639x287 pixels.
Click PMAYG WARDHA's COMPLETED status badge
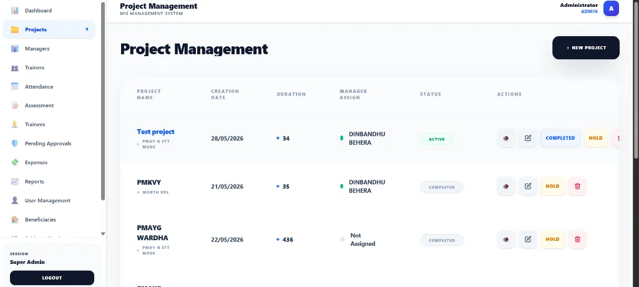[x=442, y=240]
